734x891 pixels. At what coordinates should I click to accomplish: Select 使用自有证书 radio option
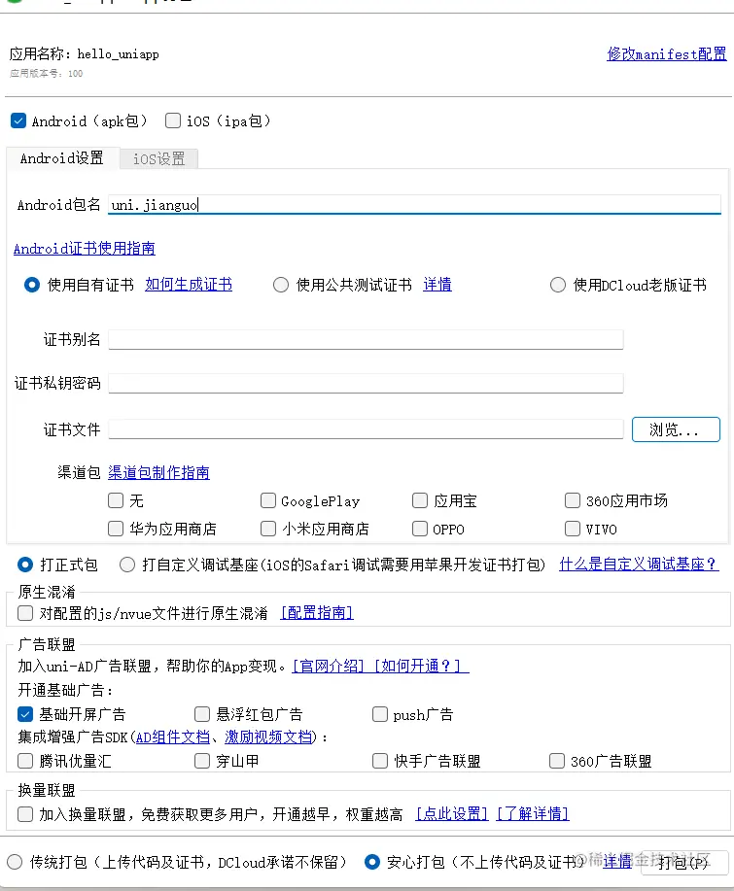(x=32, y=285)
